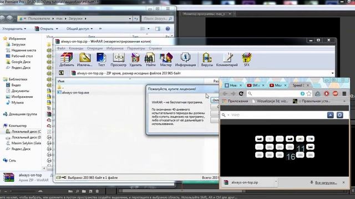Click the Извлечь icon in WinRAR toolbar
Screen dimensions: 355x199
(85, 59)
